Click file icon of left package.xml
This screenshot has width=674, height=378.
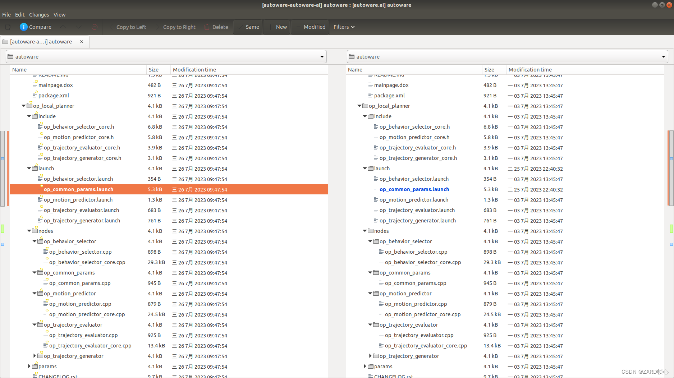click(x=35, y=95)
